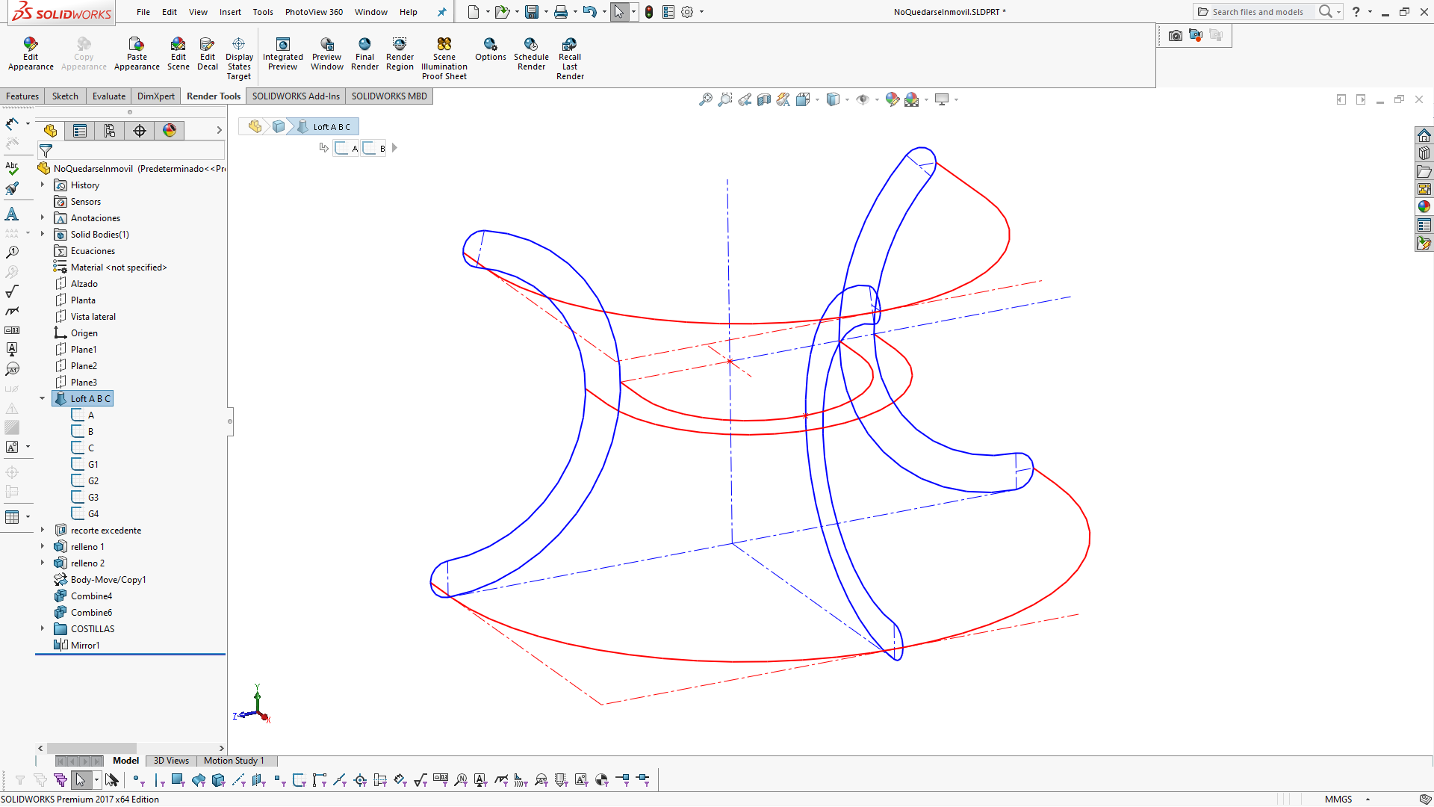The width and height of the screenshot is (1434, 807).
Task: Click sketch A in breadcrumb
Action: (347, 148)
